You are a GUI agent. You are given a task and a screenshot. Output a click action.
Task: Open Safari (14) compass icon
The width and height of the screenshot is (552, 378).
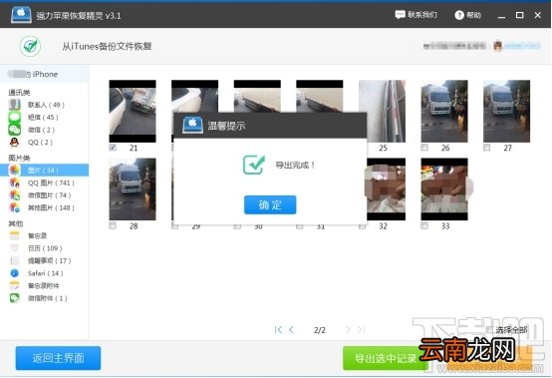[x=14, y=273]
